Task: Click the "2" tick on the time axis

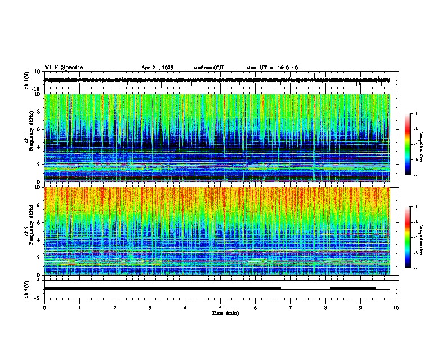Action: coord(115,308)
